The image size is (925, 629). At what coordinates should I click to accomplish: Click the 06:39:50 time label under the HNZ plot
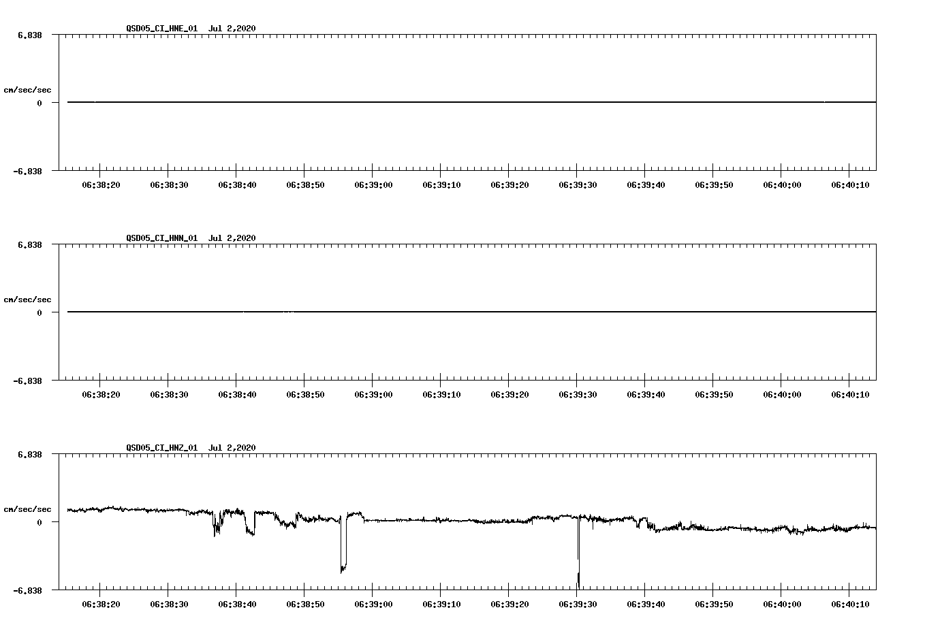714,604
